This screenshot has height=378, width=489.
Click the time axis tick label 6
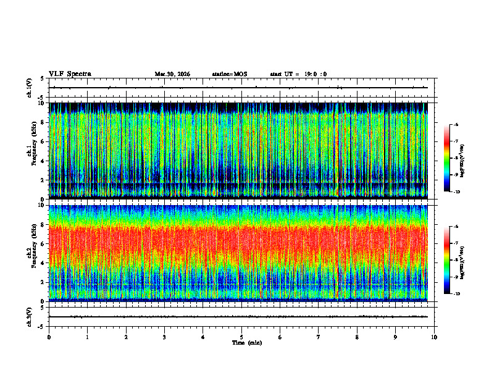tap(280, 337)
